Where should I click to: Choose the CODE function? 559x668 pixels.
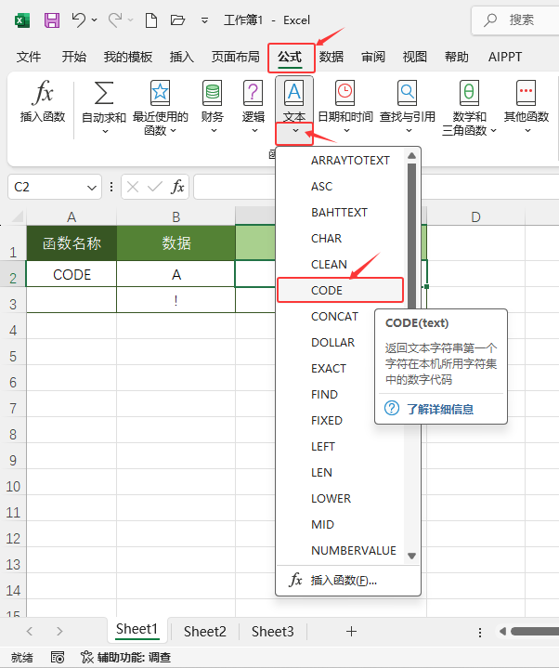click(340, 290)
